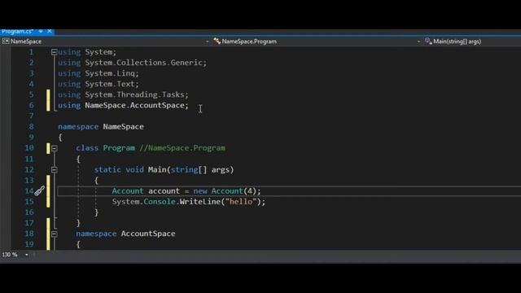Collapse the class Program region
This screenshot has width=521, height=293.
[55, 148]
